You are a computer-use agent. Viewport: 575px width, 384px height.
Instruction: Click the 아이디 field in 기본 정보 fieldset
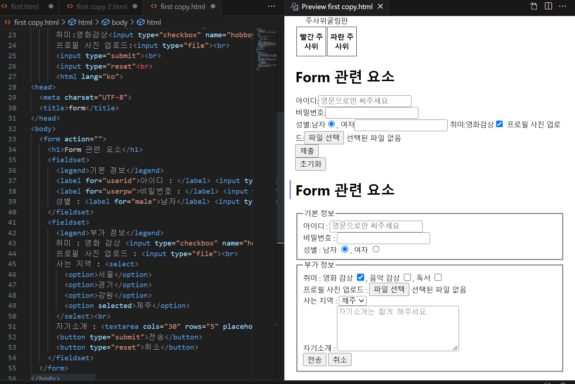[376, 226]
